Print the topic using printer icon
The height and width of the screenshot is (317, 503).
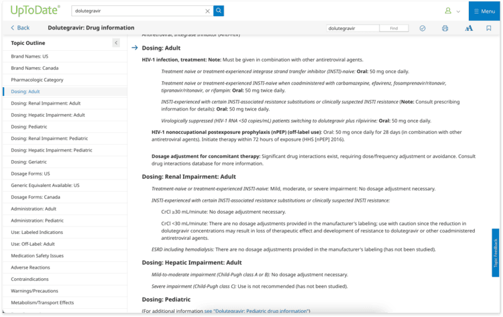point(445,28)
